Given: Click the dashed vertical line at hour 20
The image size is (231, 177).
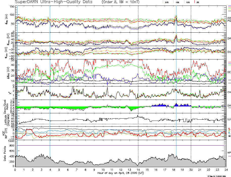Looking at the screenshot, I should 191,76.
